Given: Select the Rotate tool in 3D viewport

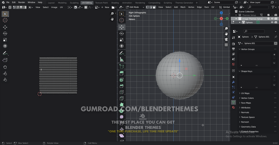Looking at the screenshot, I should click(122, 33).
